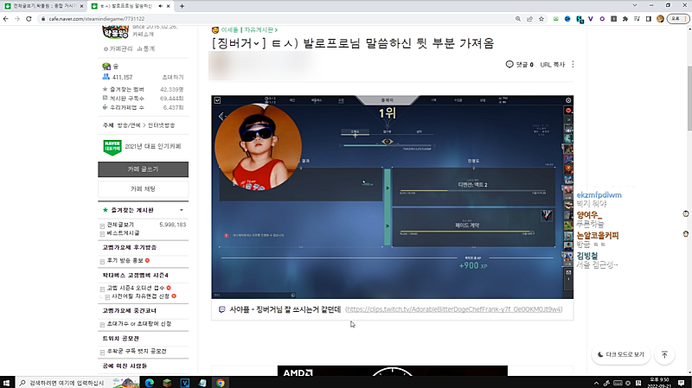Open 베스트게시글 board
This screenshot has width=692, height=388.
point(123,232)
